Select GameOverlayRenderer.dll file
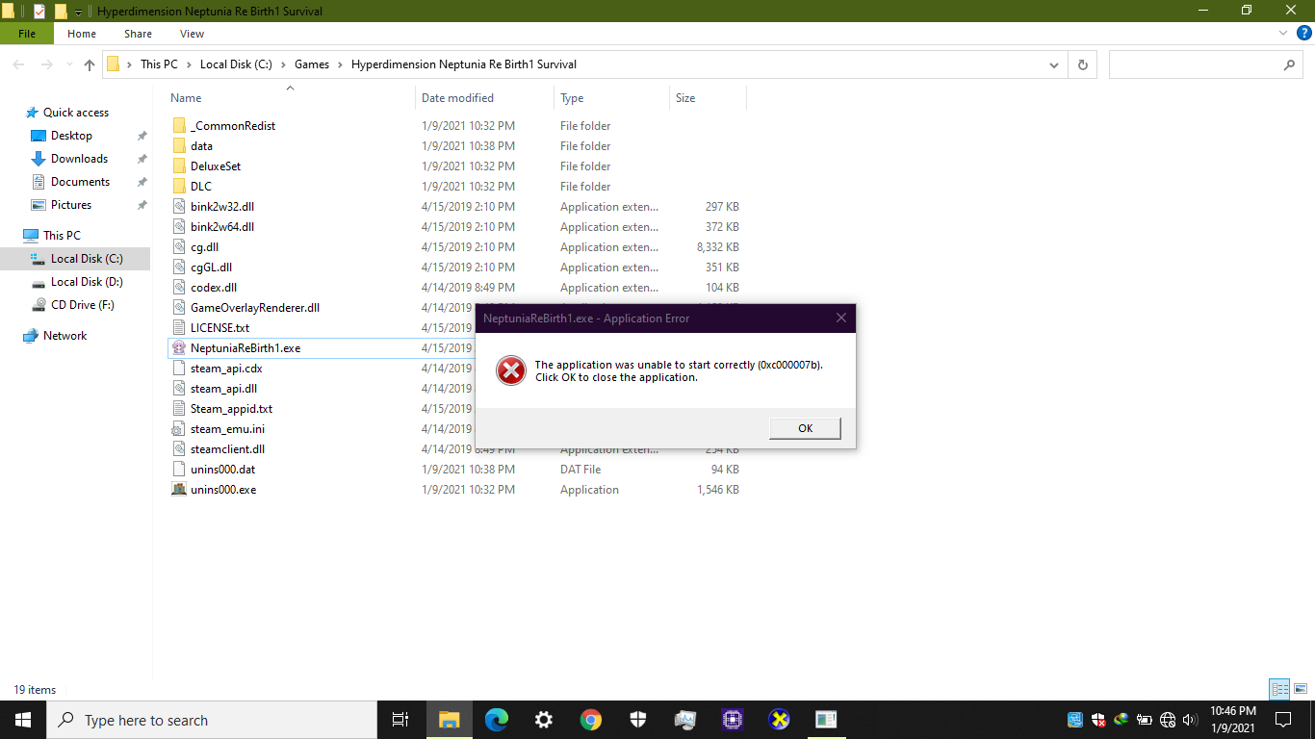Viewport: 1315px width, 739px height. 255,308
